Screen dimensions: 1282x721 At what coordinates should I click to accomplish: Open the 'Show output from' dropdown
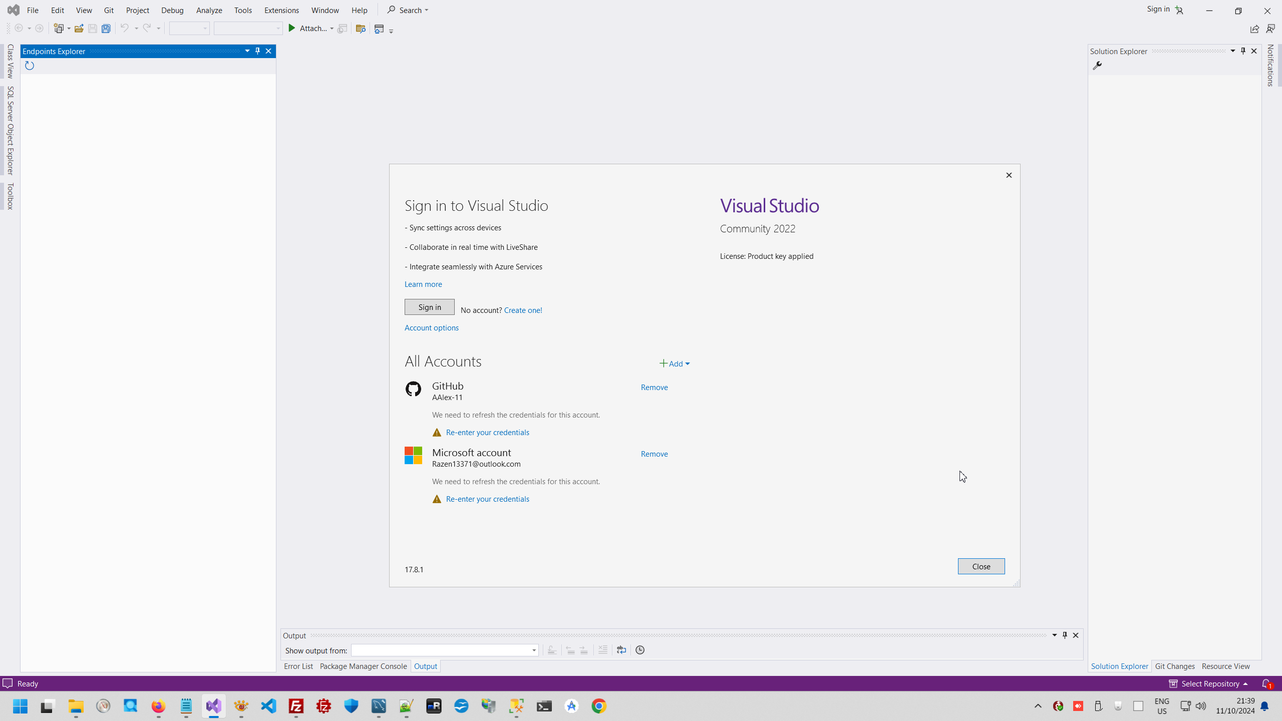click(534, 650)
